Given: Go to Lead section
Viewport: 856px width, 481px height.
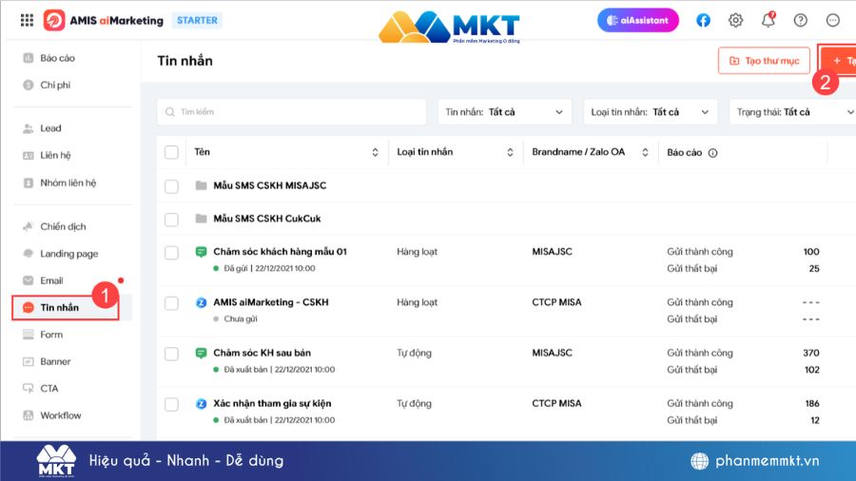Looking at the screenshot, I should coord(50,128).
